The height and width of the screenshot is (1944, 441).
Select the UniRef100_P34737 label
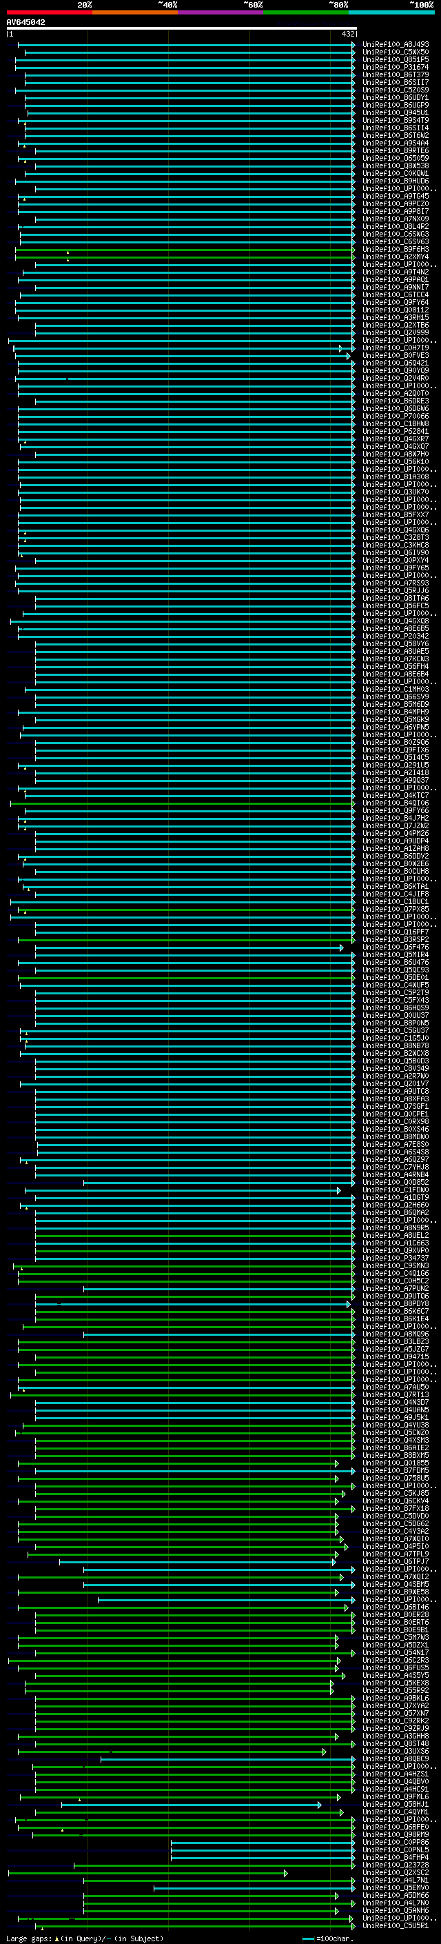(396, 1258)
